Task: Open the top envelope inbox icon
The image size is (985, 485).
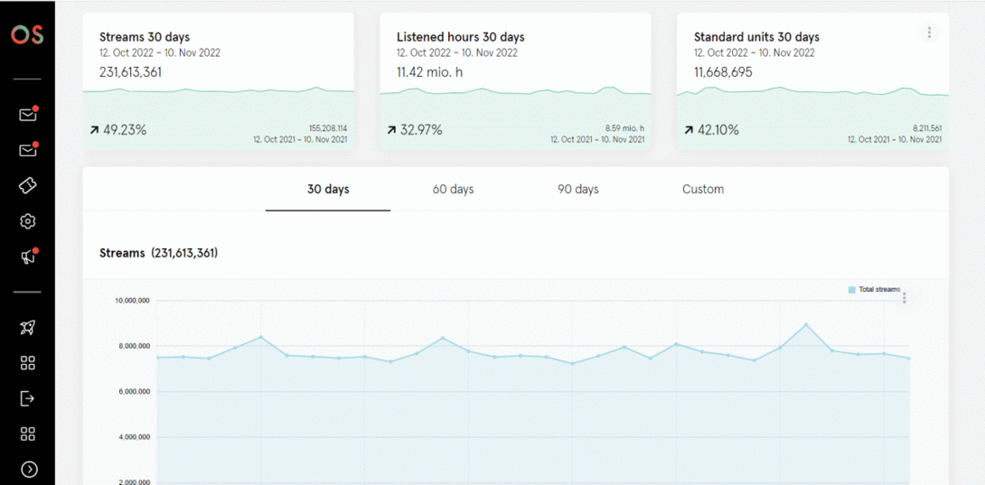Action: point(27,115)
